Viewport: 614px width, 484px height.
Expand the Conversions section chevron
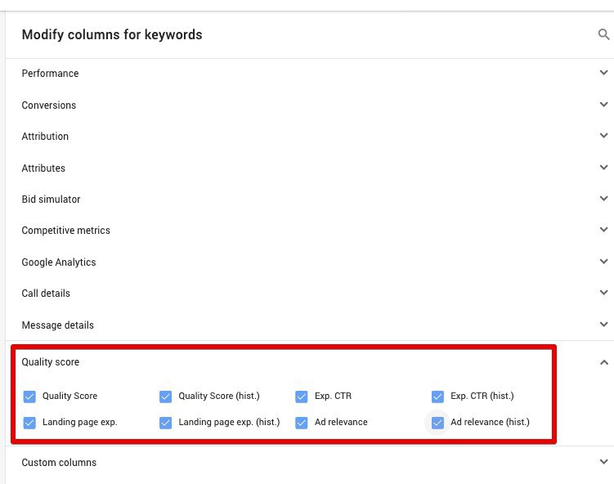pyautogui.click(x=603, y=105)
